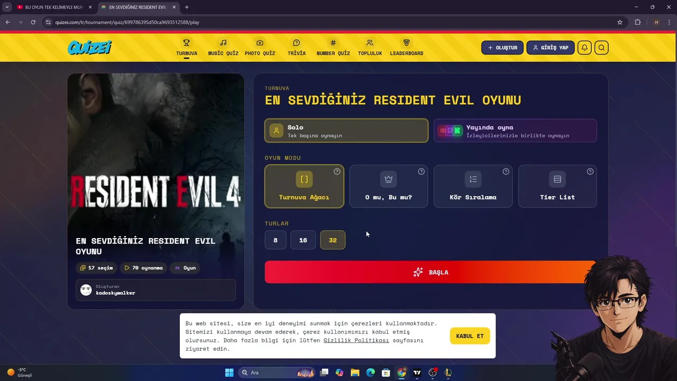Close the EN SEVDİĞİNİZ RESIDENT EVIL tab

click(x=174, y=7)
